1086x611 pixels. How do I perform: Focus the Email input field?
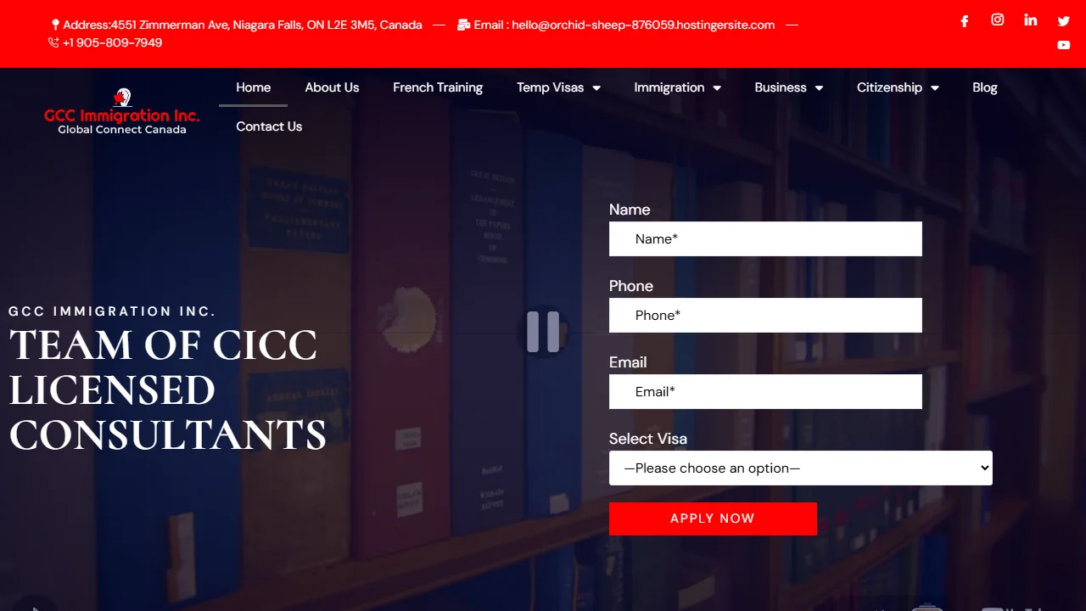[765, 392]
